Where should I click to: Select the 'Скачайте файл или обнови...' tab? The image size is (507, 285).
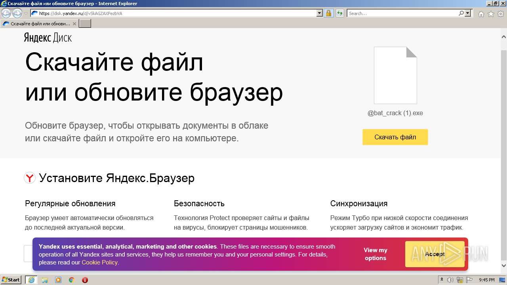[39, 24]
